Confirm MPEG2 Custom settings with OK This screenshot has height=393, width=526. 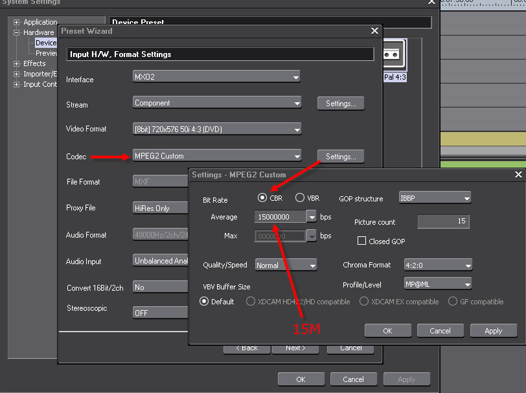[388, 331]
